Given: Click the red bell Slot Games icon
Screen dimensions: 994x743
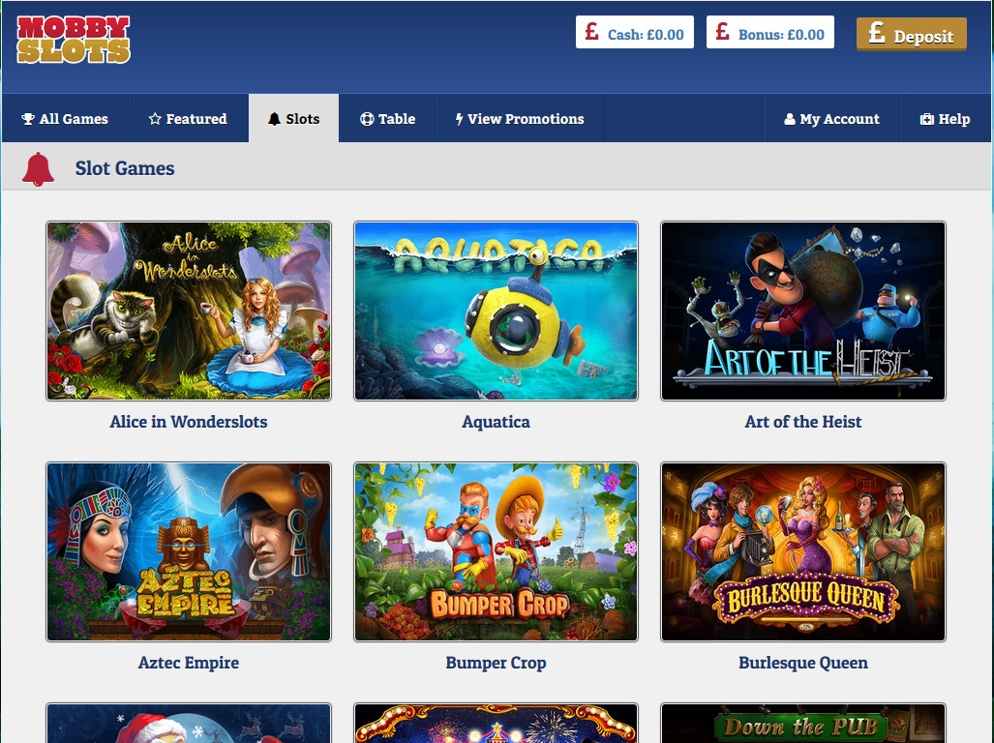Looking at the screenshot, I should click(x=39, y=168).
